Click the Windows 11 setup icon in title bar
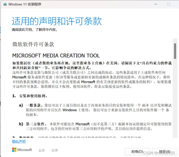 [x=5, y=4]
